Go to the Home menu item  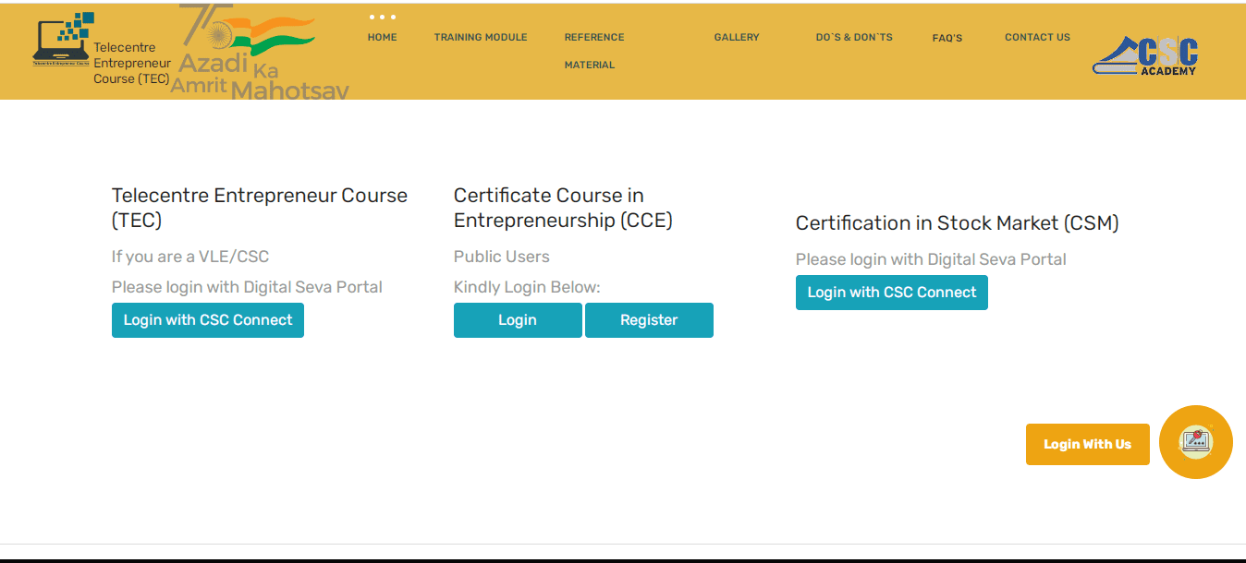pyautogui.click(x=382, y=38)
